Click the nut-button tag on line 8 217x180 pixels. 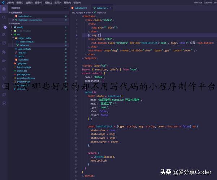pyautogui.click(x=99, y=43)
